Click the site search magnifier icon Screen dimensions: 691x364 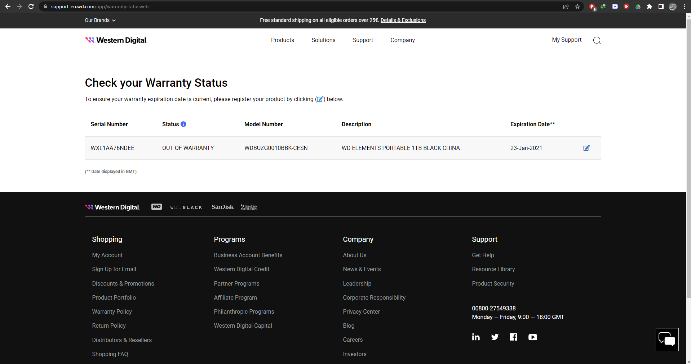(597, 40)
